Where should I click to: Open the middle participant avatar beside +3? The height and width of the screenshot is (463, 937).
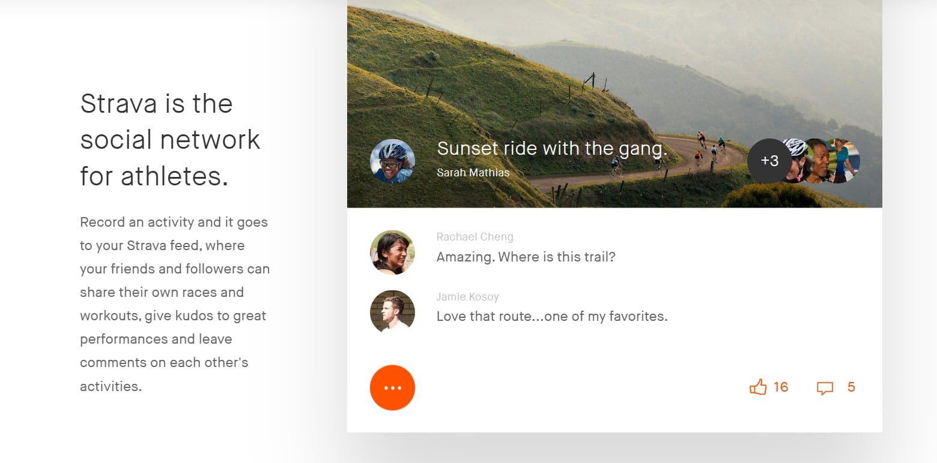[x=819, y=161]
